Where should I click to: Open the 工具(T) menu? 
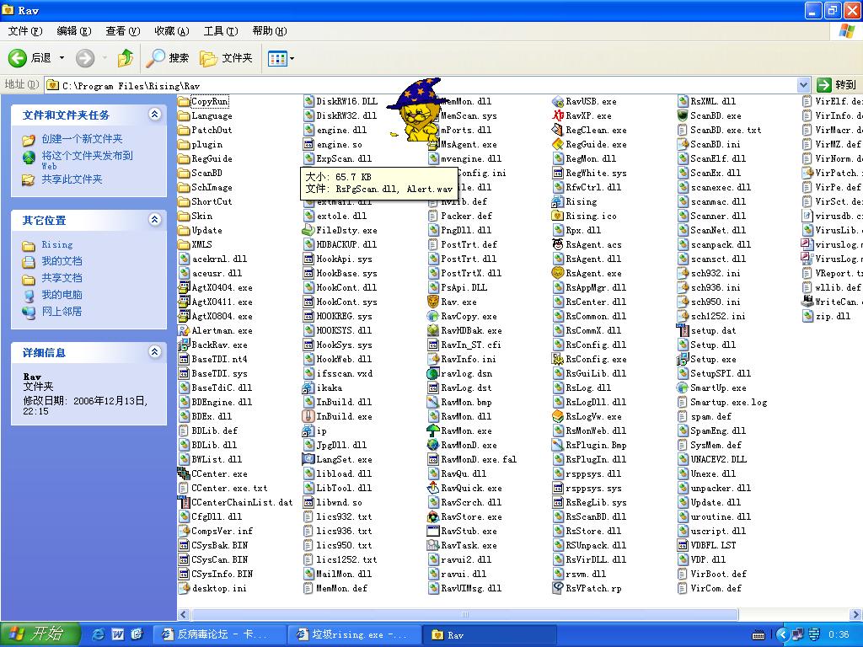(x=221, y=31)
